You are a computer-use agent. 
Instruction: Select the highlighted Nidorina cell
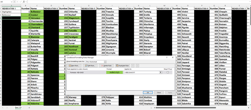point(37,103)
